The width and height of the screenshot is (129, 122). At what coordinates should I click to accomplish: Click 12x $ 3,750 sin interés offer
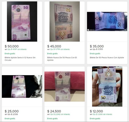60,49
